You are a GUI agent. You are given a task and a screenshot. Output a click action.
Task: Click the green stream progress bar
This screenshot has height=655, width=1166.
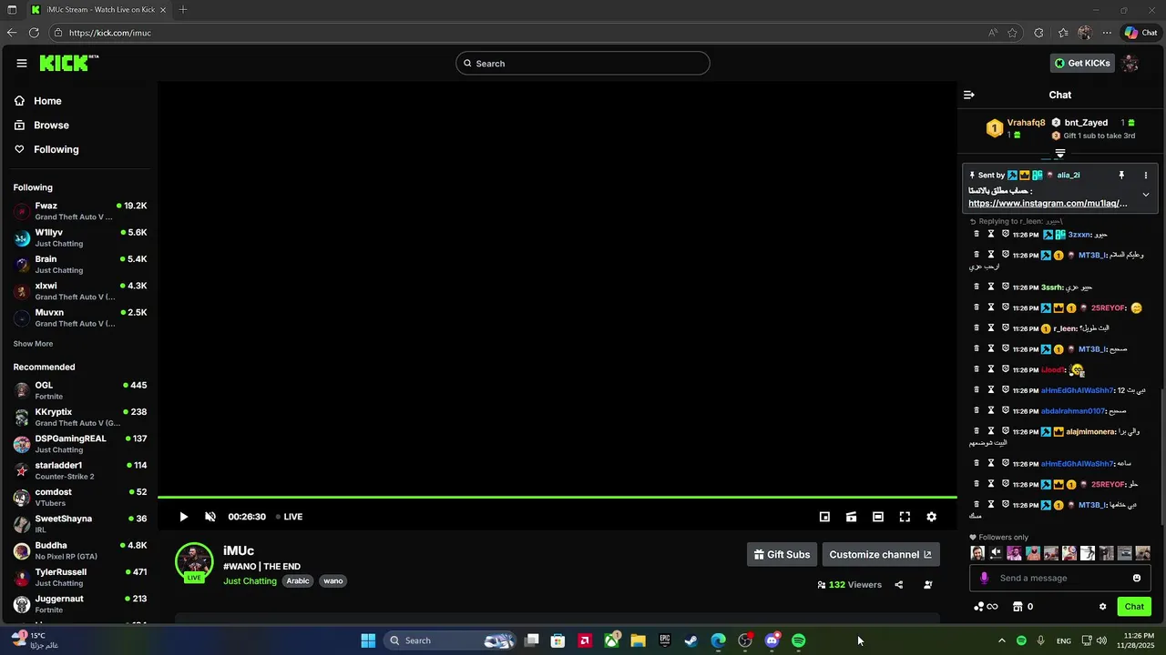pos(557,498)
